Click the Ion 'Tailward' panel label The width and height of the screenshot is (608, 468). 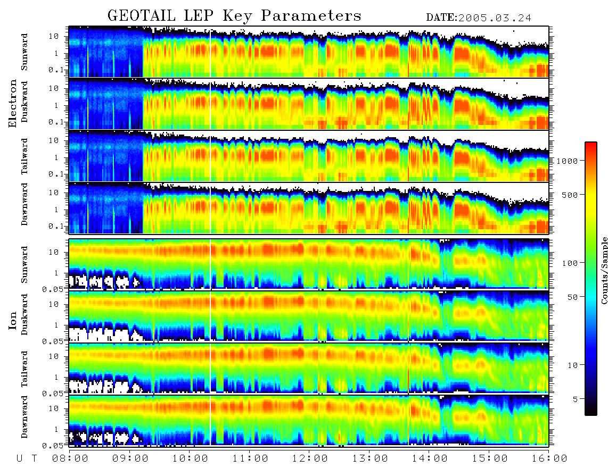(24, 369)
